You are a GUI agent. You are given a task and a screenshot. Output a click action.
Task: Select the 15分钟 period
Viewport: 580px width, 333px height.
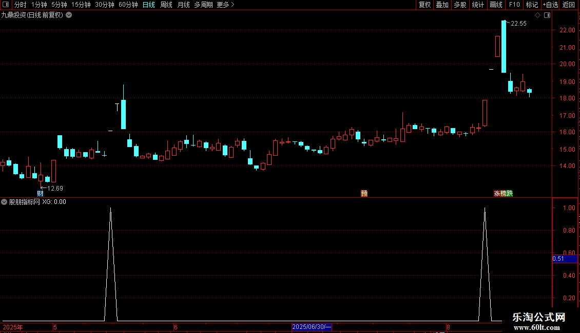81,5
